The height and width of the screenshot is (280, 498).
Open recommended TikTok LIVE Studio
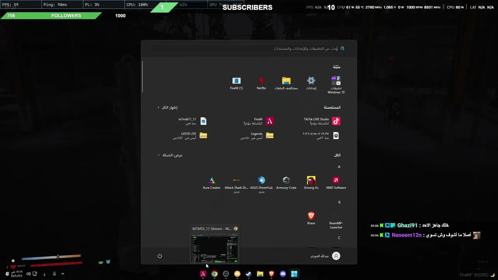pyautogui.click(x=322, y=121)
